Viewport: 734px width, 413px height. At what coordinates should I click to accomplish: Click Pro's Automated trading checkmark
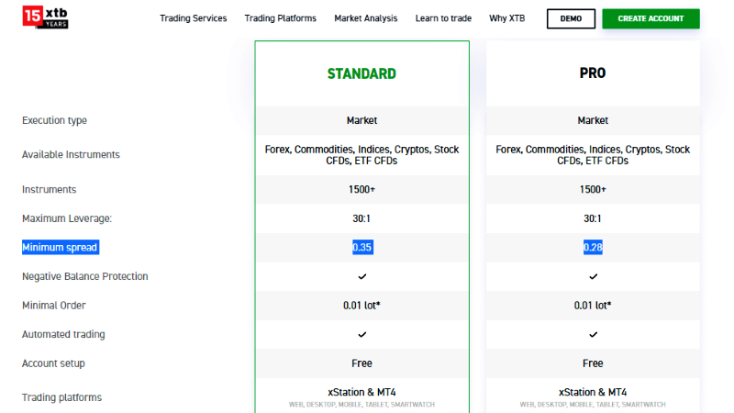click(593, 335)
